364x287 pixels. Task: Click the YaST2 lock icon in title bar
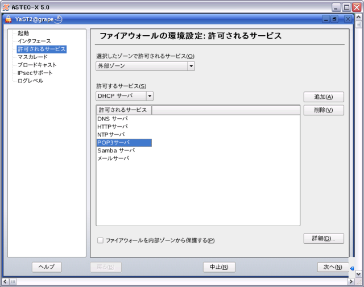point(9,19)
